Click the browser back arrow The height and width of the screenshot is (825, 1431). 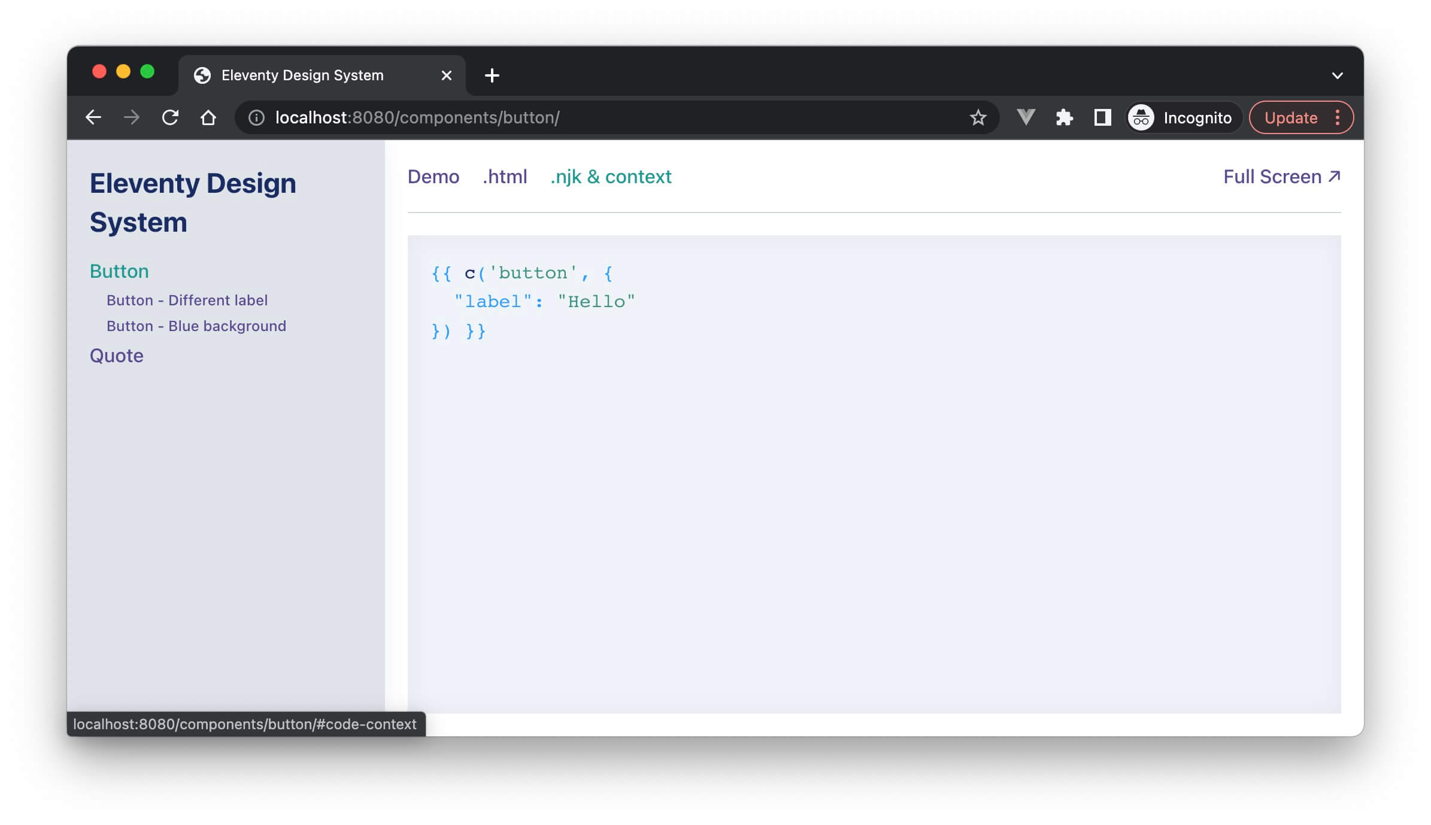pyautogui.click(x=93, y=117)
